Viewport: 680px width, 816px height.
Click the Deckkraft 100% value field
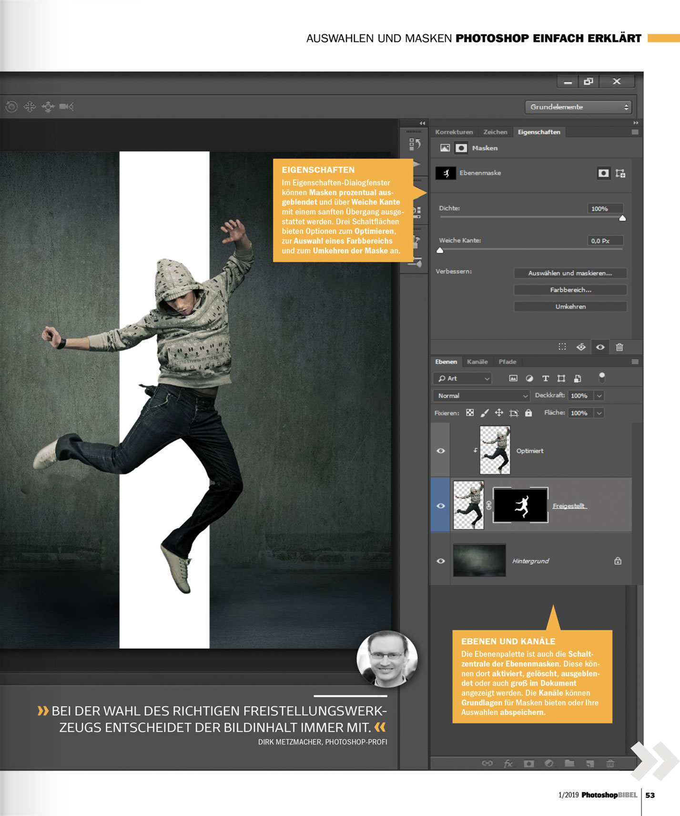(x=581, y=396)
